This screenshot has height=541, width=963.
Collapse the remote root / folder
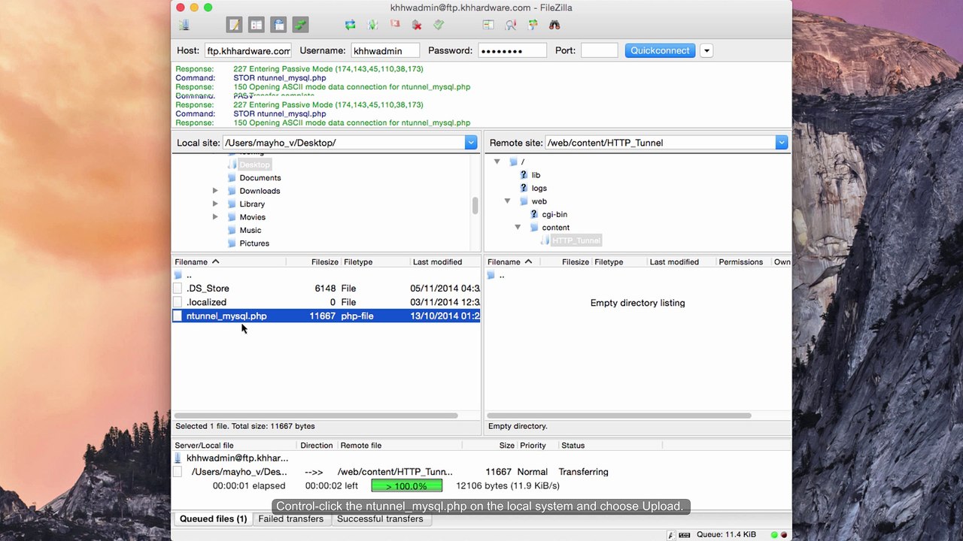pyautogui.click(x=497, y=162)
